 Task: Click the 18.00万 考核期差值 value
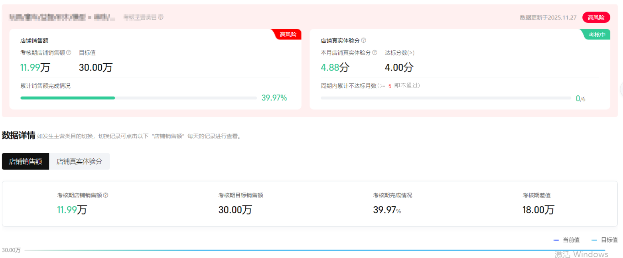point(538,210)
